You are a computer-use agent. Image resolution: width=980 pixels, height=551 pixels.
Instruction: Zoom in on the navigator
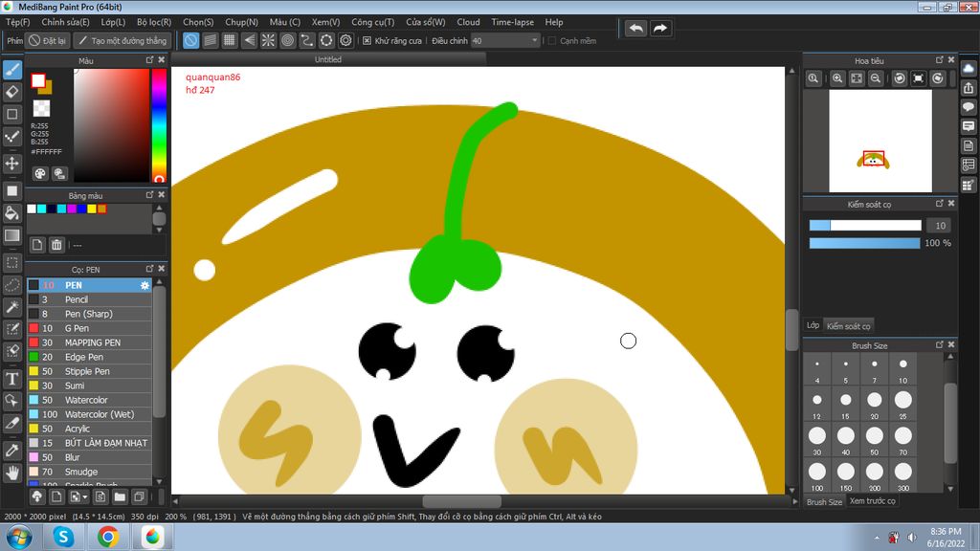[x=836, y=78]
